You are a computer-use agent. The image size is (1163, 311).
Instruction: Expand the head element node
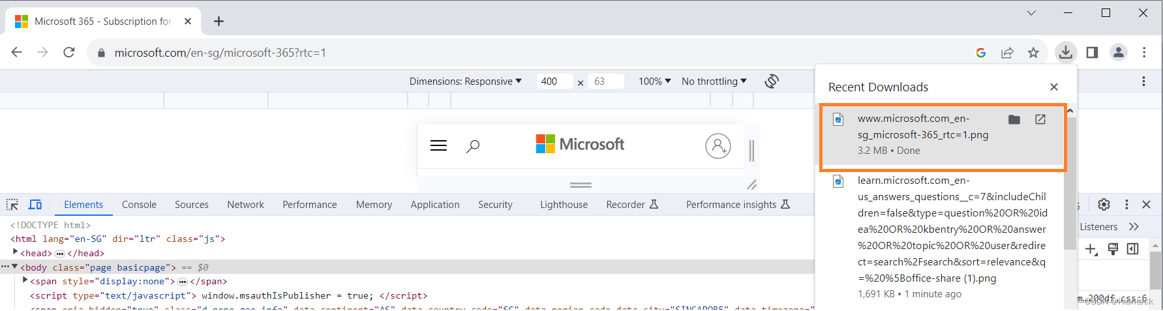tap(16, 252)
